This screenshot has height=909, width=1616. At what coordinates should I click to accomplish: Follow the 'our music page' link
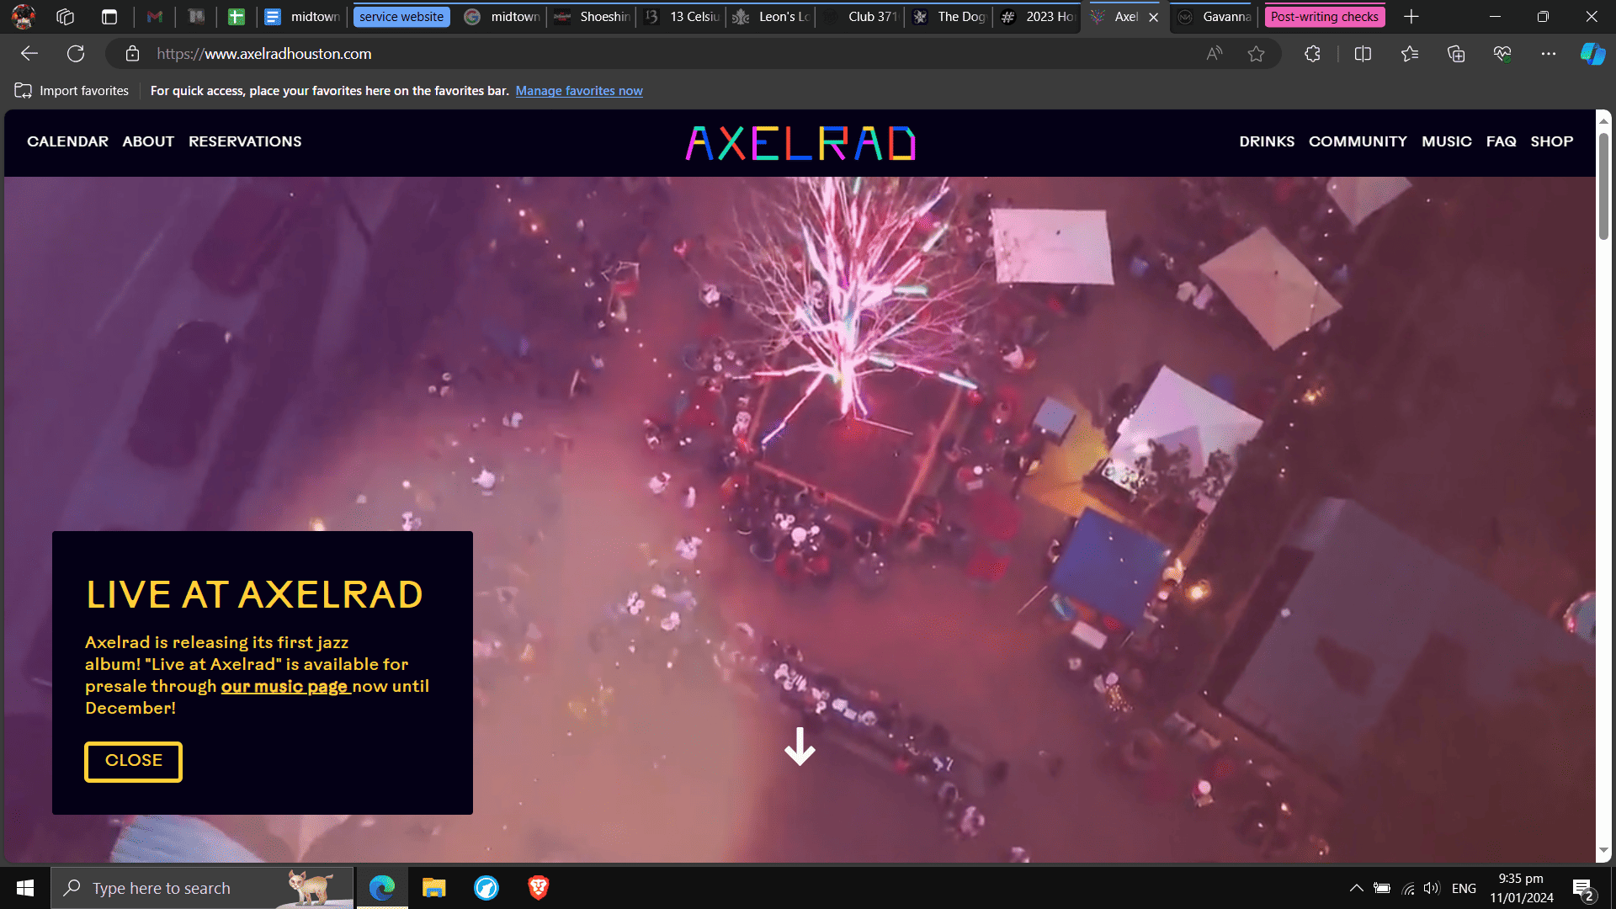(x=284, y=686)
